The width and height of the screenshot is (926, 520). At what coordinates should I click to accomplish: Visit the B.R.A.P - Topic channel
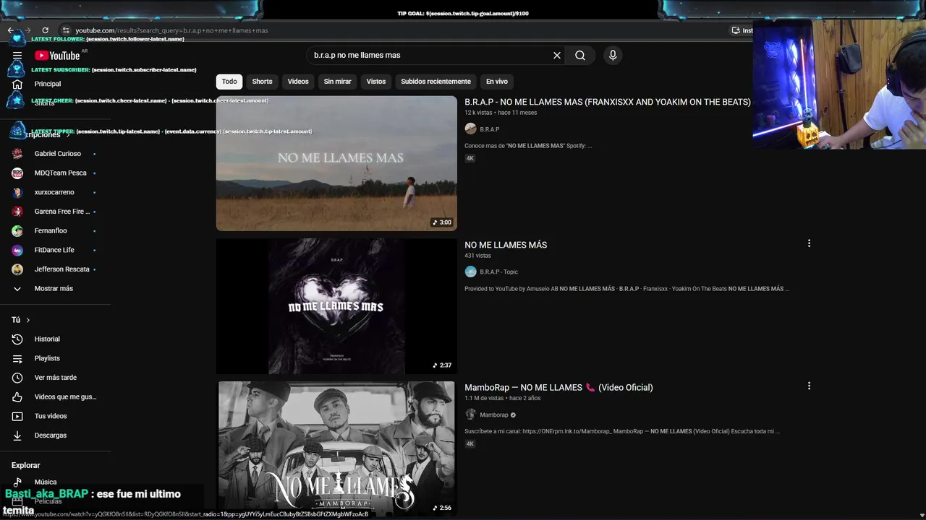(499, 272)
